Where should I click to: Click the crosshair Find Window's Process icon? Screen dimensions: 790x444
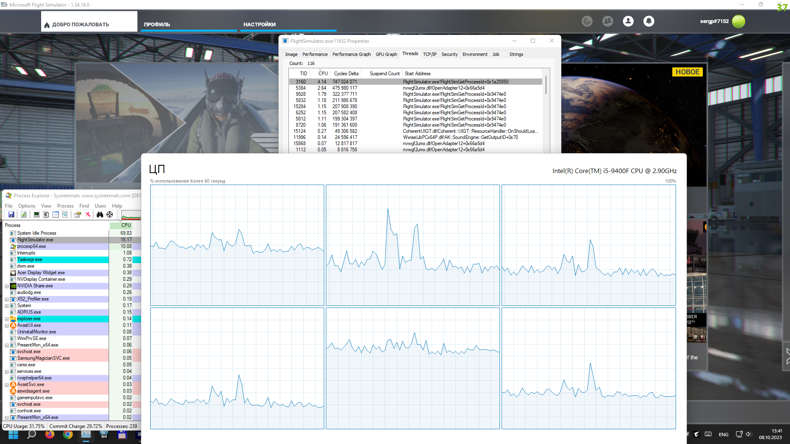point(110,215)
